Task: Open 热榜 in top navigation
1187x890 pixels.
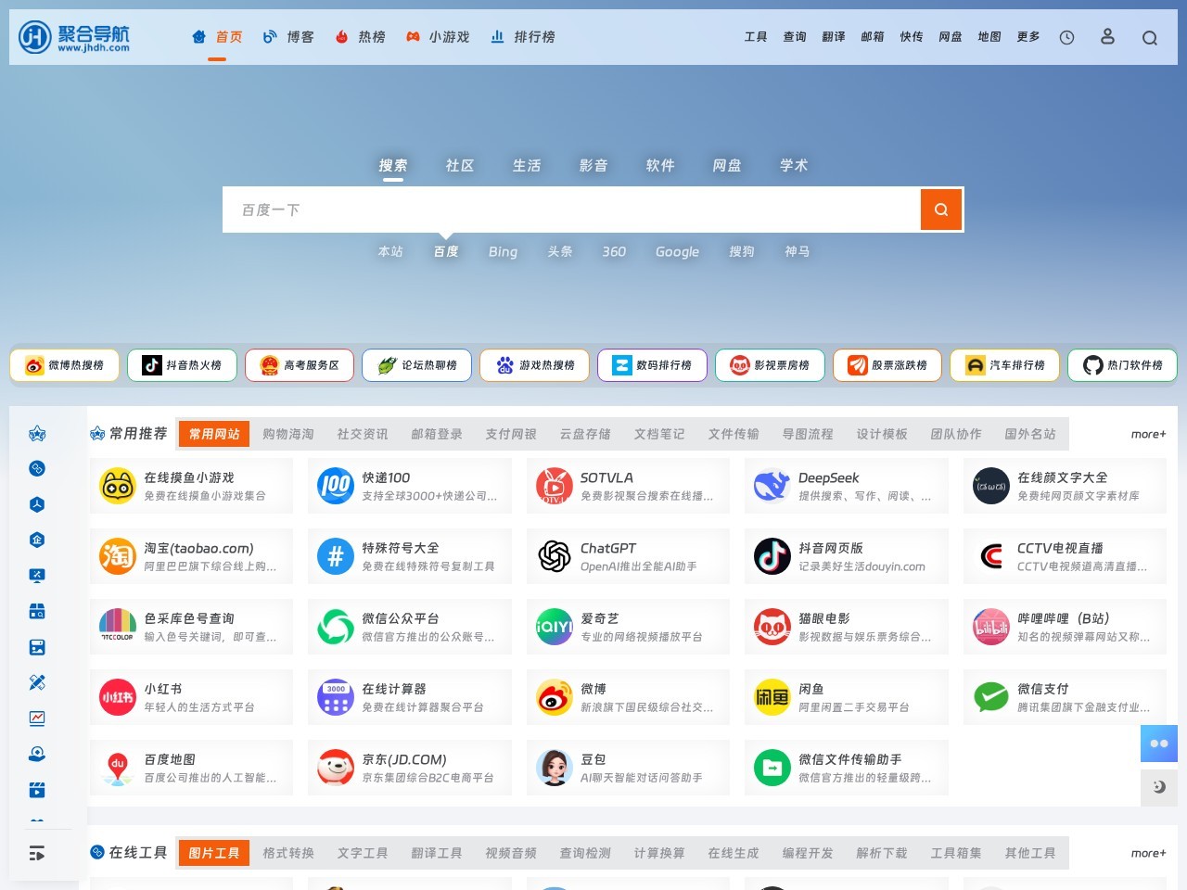Action: pyautogui.click(x=360, y=37)
